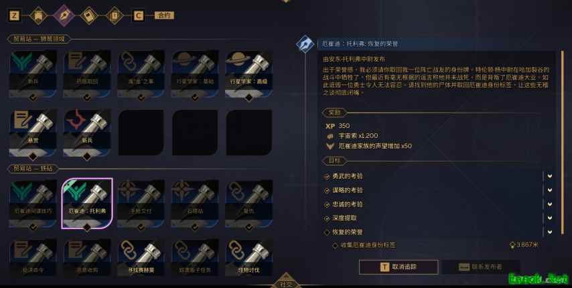Image resolution: width=572 pixels, height=288 pixels.
Task: Choose the 怪物讨伐 contract tile
Action: pos(248,257)
